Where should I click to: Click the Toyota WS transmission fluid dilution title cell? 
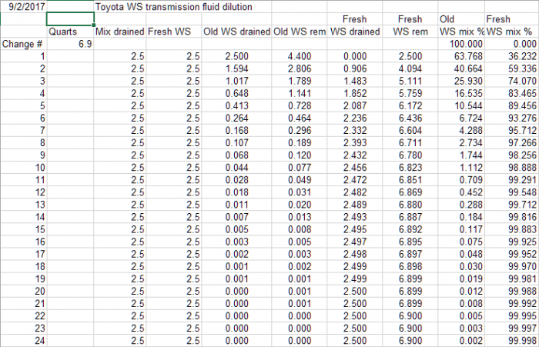173,7
